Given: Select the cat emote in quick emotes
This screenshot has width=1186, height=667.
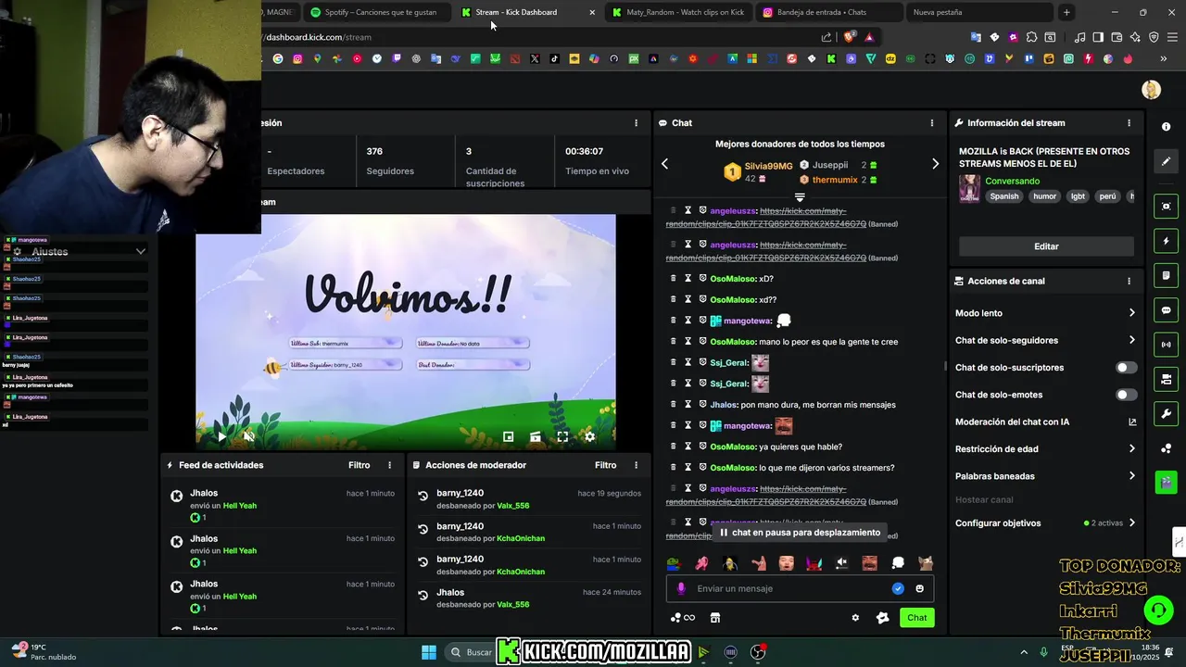Looking at the screenshot, I should (x=925, y=563).
